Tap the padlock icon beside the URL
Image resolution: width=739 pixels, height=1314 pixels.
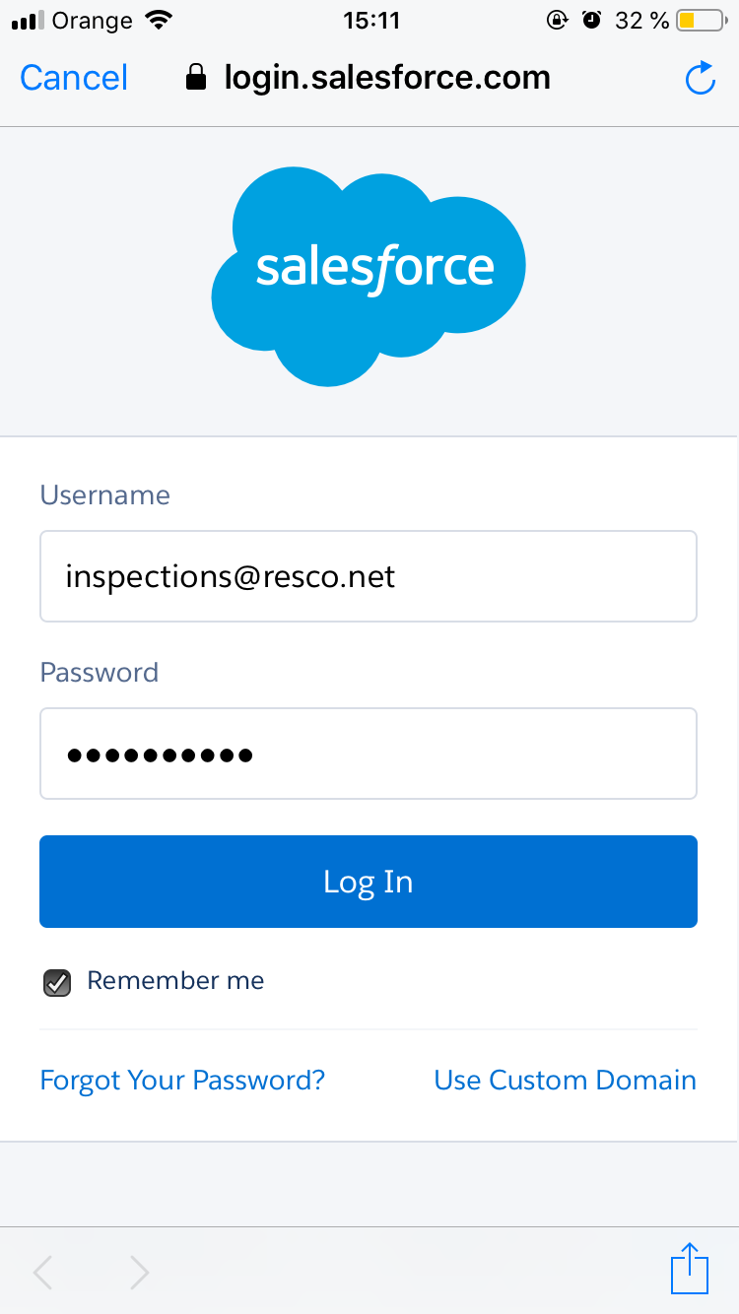[197, 78]
